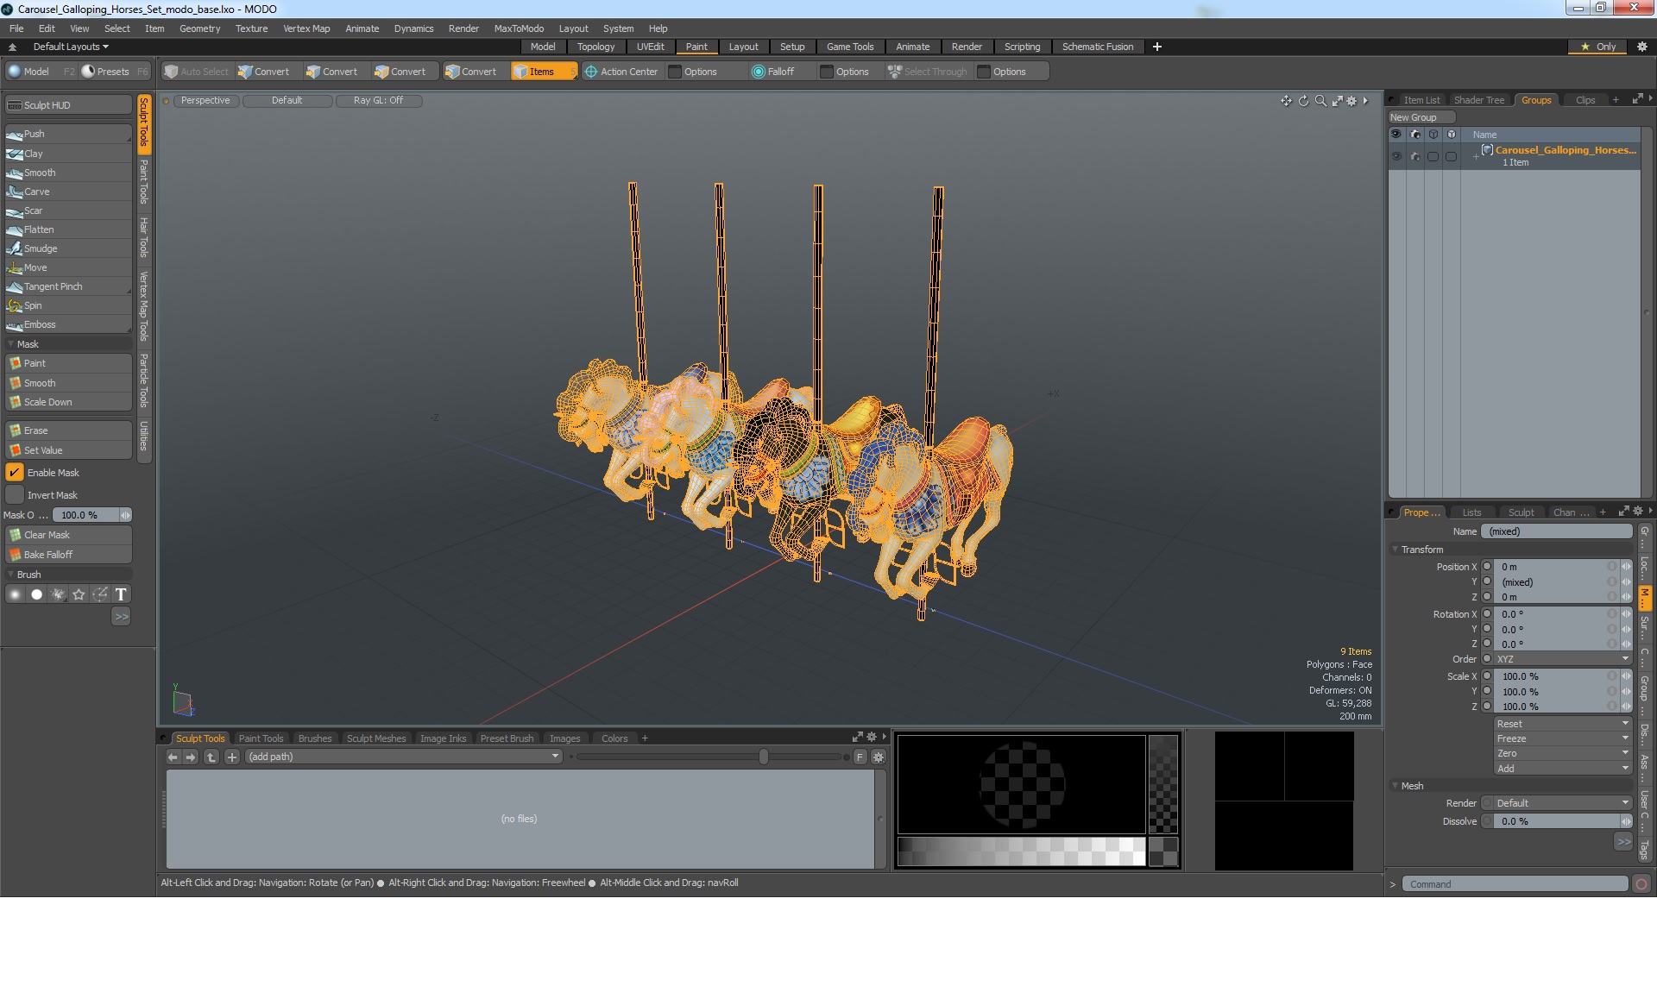Open the Render Default dropdown

point(1562,803)
